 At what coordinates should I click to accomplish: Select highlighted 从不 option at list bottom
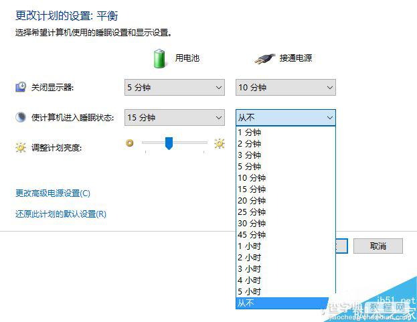282,303
